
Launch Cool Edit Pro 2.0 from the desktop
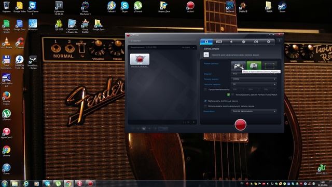point(6,80)
